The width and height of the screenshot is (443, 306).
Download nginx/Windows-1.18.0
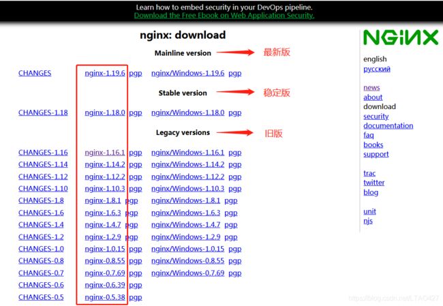[188, 112]
